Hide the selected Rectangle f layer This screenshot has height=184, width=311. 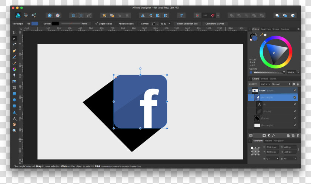[x=295, y=97]
